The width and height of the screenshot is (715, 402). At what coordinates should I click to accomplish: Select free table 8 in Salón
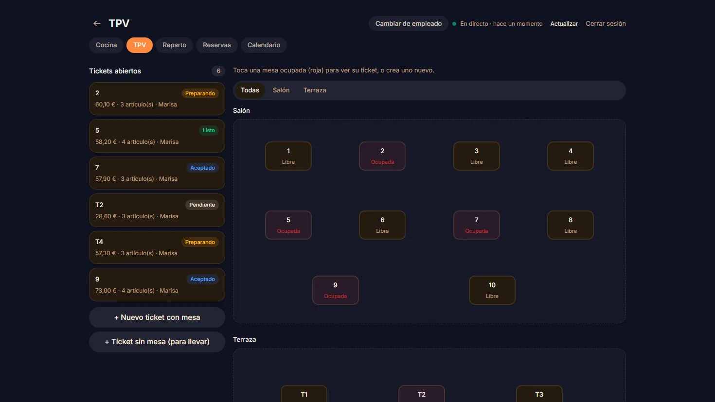coord(571,225)
